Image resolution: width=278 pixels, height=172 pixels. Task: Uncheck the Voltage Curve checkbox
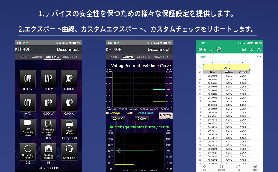107,113
